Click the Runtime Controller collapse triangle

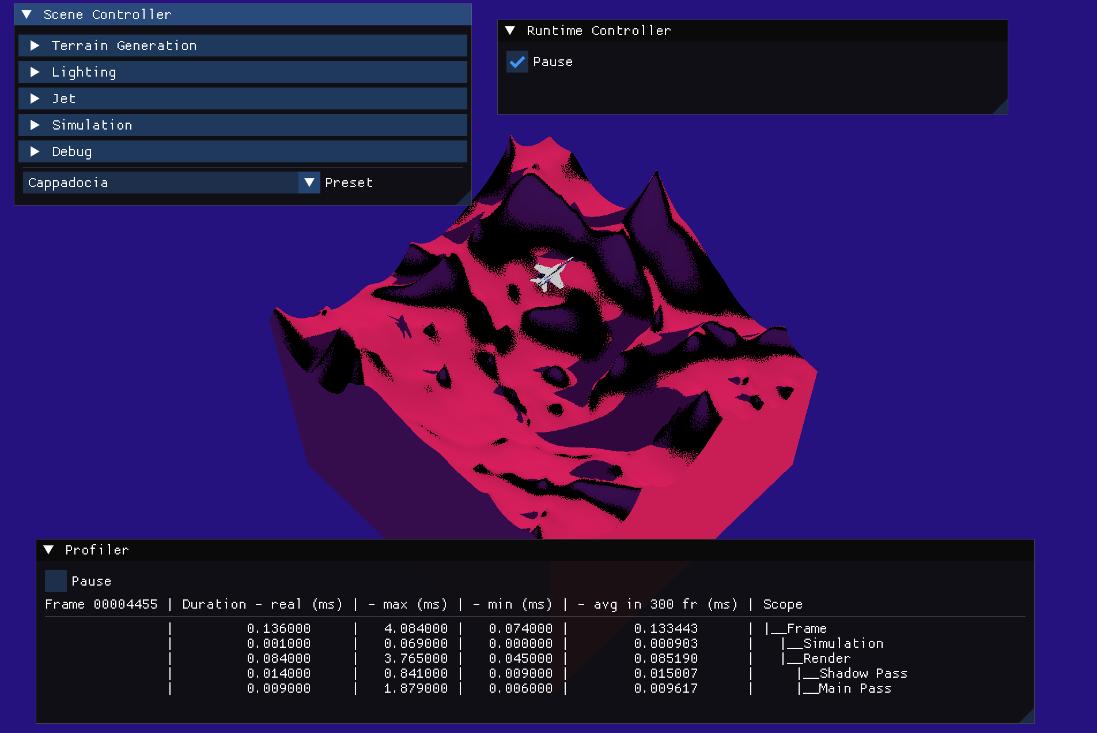point(510,31)
